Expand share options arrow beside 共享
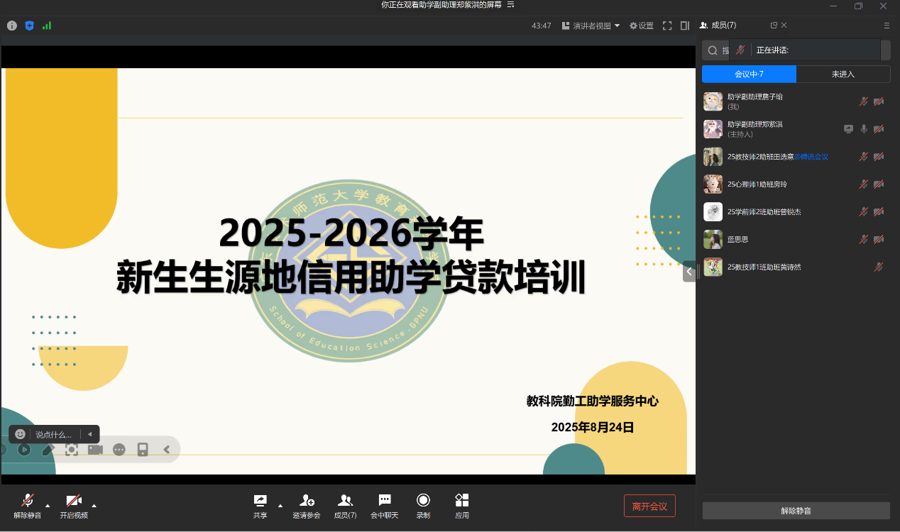The width and height of the screenshot is (900, 532). tap(280, 505)
